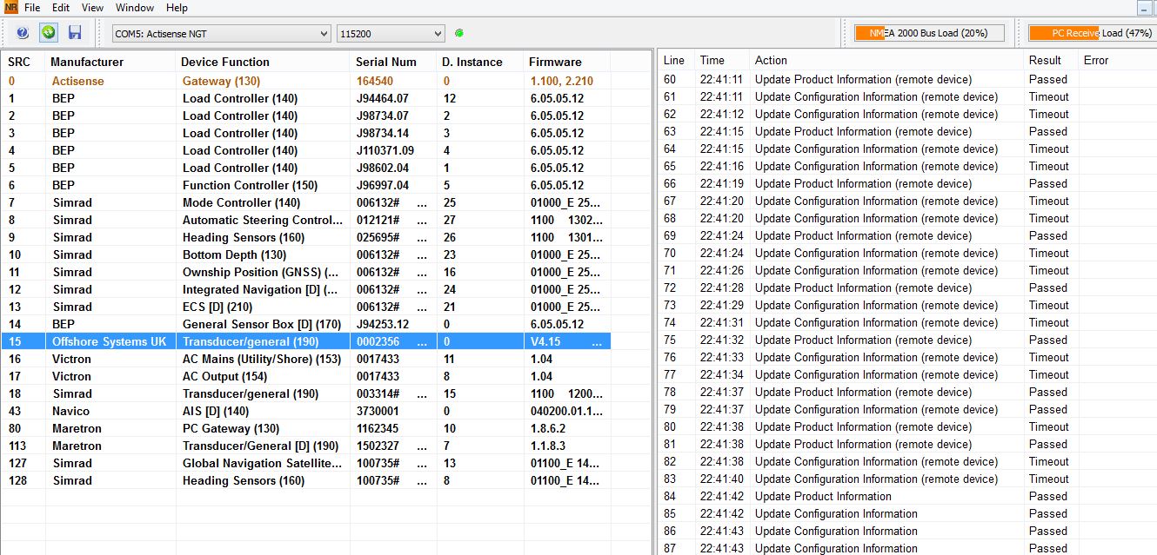Viewport: 1157px width, 555px height.
Task: Click the floppy disk save icon
Action: pos(75,33)
